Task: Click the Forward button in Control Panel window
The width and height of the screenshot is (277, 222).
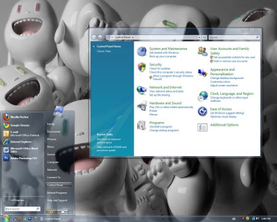Action: tap(100, 37)
